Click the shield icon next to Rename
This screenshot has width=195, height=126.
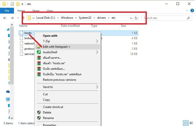(39, 118)
